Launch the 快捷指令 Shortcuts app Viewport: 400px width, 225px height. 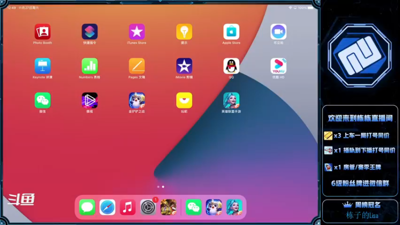coord(89,31)
